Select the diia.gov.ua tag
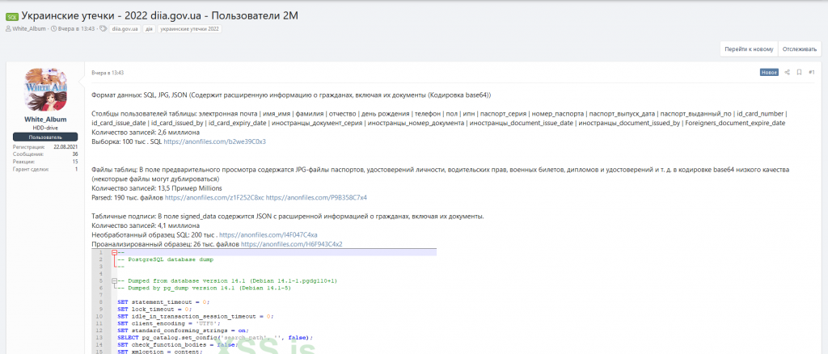Screen dimensions: 828x354 pyautogui.click(x=125, y=28)
